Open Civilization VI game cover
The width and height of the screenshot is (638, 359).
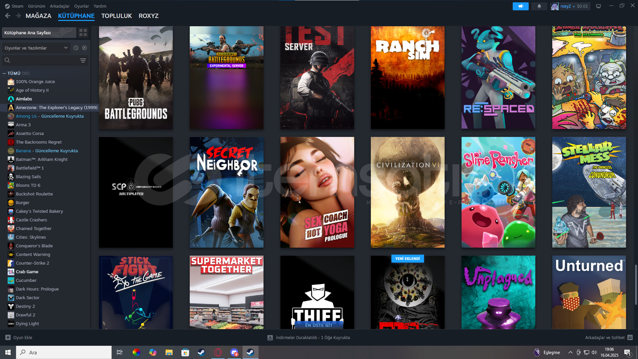(408, 192)
